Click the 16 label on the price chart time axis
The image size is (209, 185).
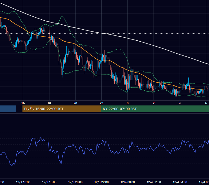(23, 103)
